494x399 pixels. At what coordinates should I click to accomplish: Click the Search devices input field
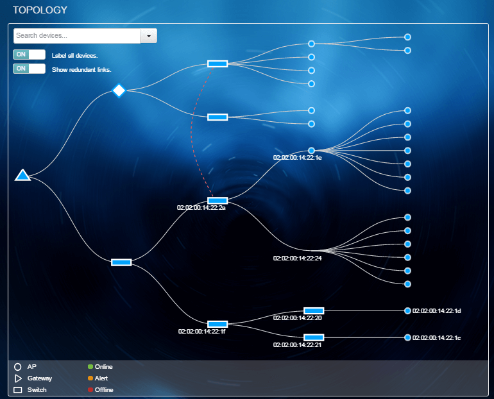tap(76, 36)
